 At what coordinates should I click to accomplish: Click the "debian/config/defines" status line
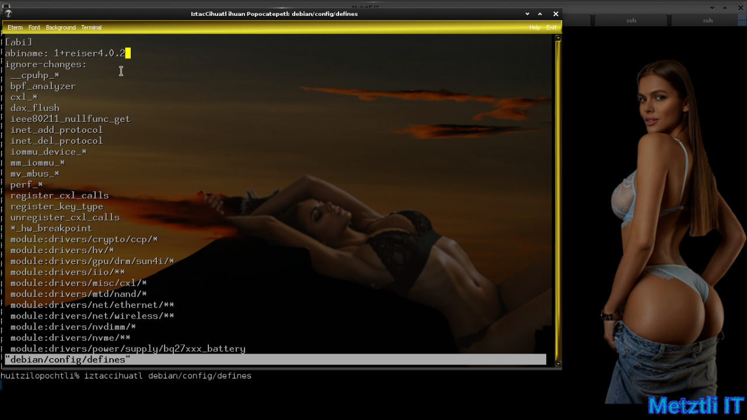tap(275, 359)
